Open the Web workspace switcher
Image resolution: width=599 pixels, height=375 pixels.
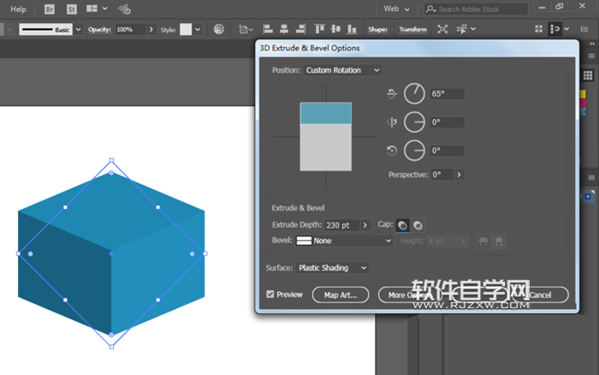tap(395, 9)
